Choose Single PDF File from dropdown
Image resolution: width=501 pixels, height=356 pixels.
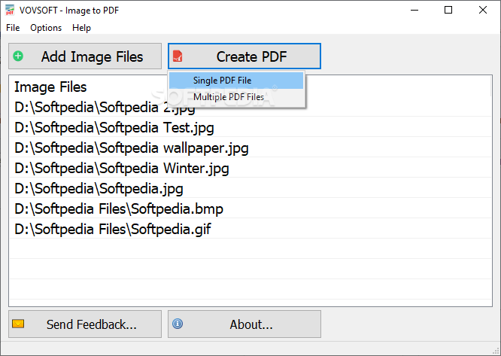[236, 81]
